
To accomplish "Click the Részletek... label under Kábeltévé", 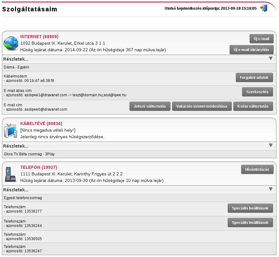I will (16, 146).
